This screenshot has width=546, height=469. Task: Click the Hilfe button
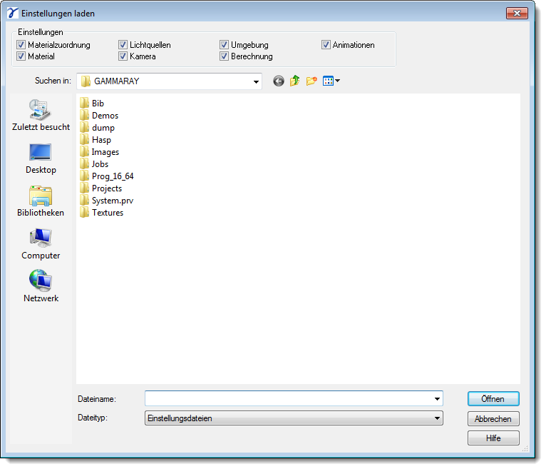493,438
